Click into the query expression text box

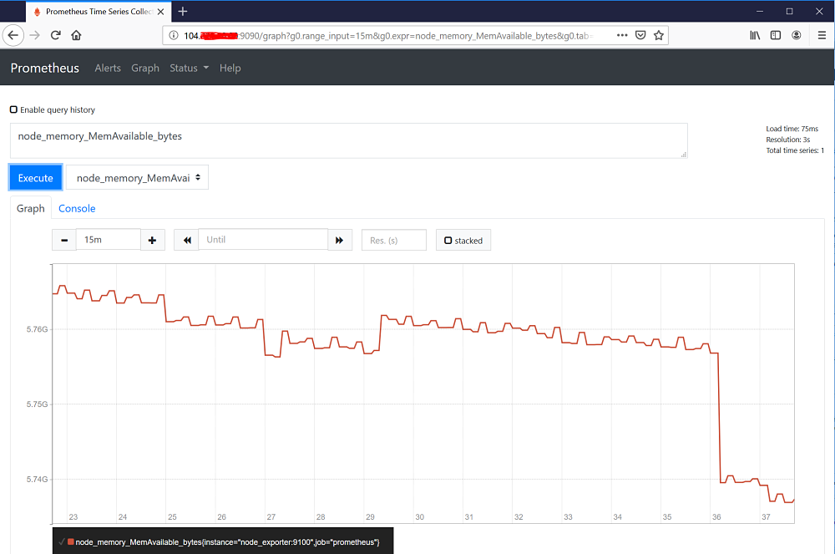pos(349,140)
